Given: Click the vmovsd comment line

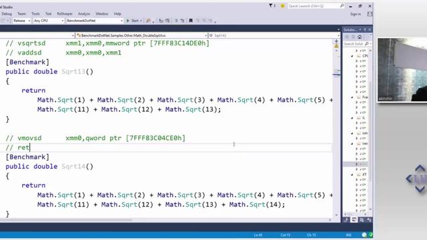Looking at the screenshot, I should click(95, 138).
